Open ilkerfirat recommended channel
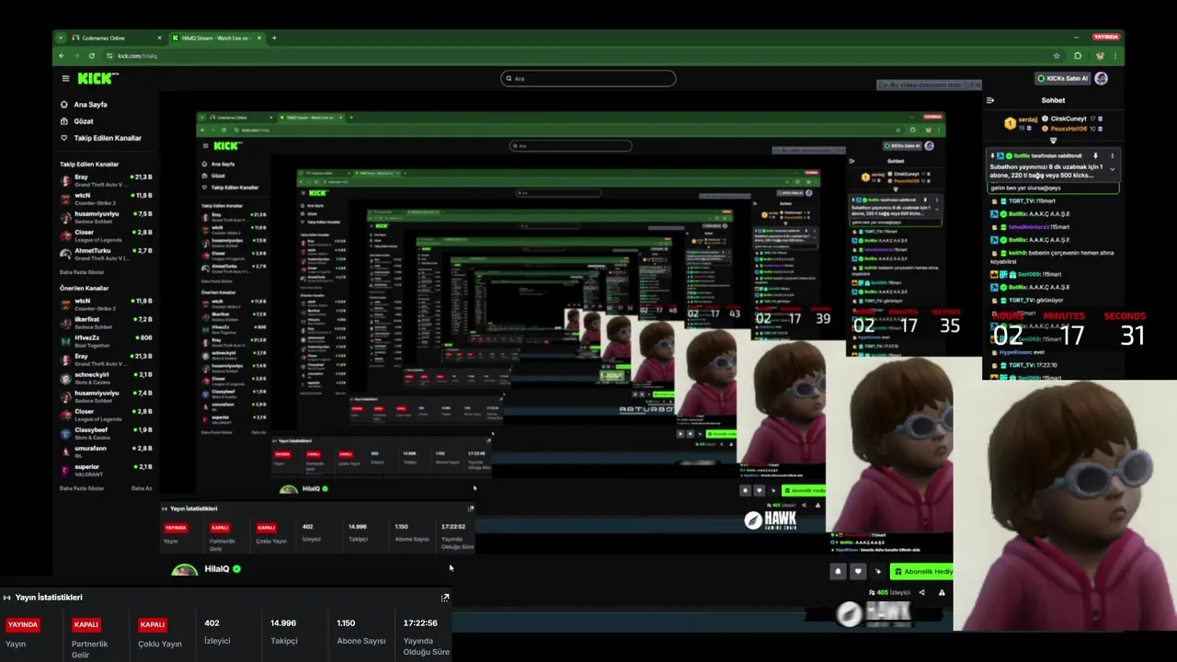Screen dimensions: 1177x662 click(106, 322)
